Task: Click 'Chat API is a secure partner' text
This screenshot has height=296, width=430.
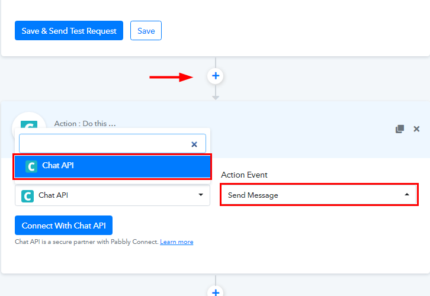Action: click(86, 242)
